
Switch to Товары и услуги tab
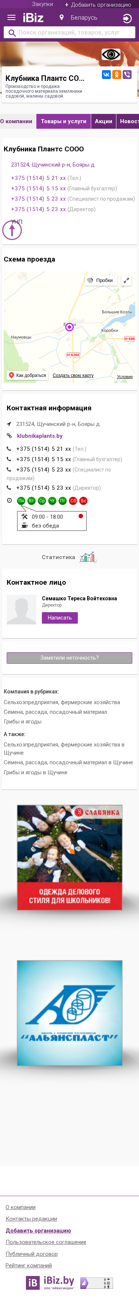63,121
